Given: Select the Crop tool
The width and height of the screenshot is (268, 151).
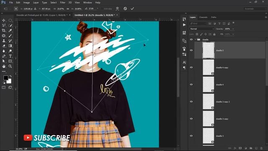Looking at the screenshot, I should click(x=4, y=31).
